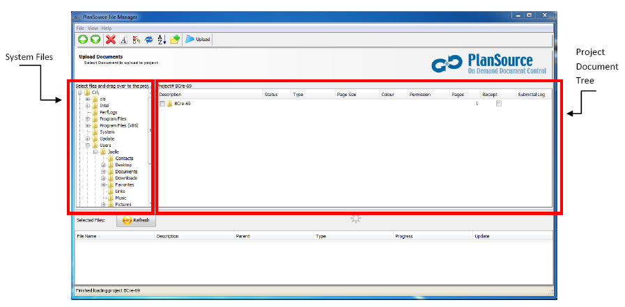
Task: Expand the Documents folder node
Action: (x=103, y=172)
